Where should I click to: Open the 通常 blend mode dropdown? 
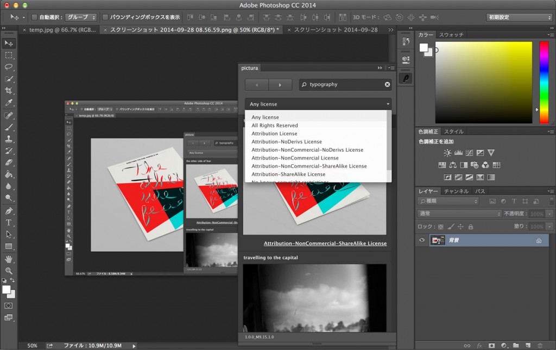click(x=459, y=214)
